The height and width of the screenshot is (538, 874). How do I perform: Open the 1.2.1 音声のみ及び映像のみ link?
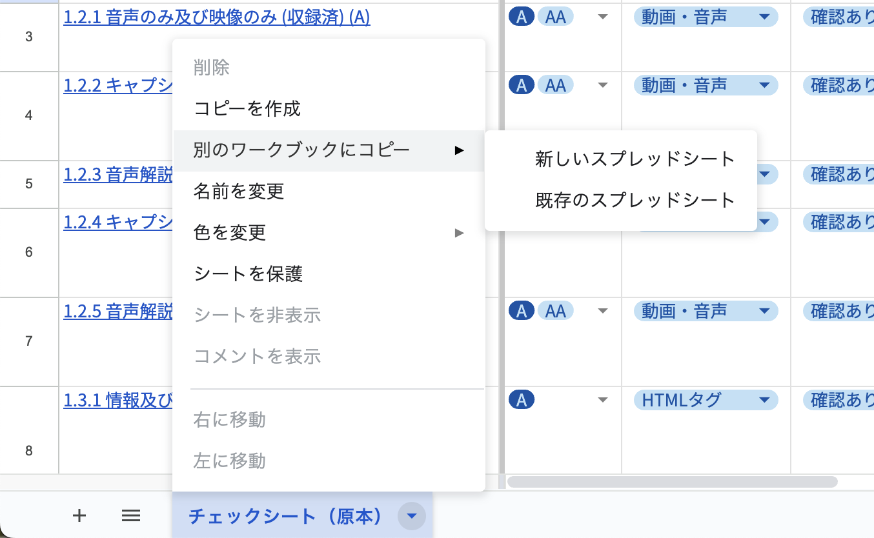pyautogui.click(x=216, y=18)
